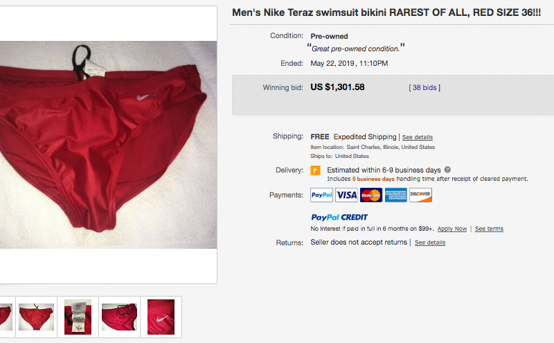Select the thumbnail just left of the tag thumbnail

[x=36, y=317]
